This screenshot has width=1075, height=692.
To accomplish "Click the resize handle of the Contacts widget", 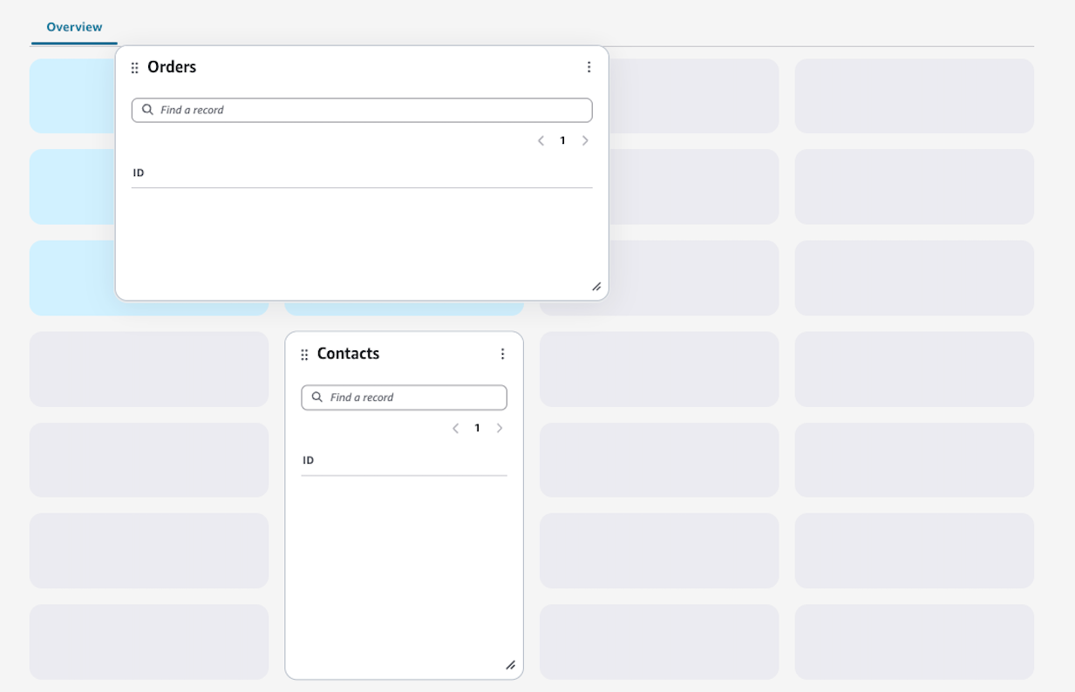I will 511,665.
